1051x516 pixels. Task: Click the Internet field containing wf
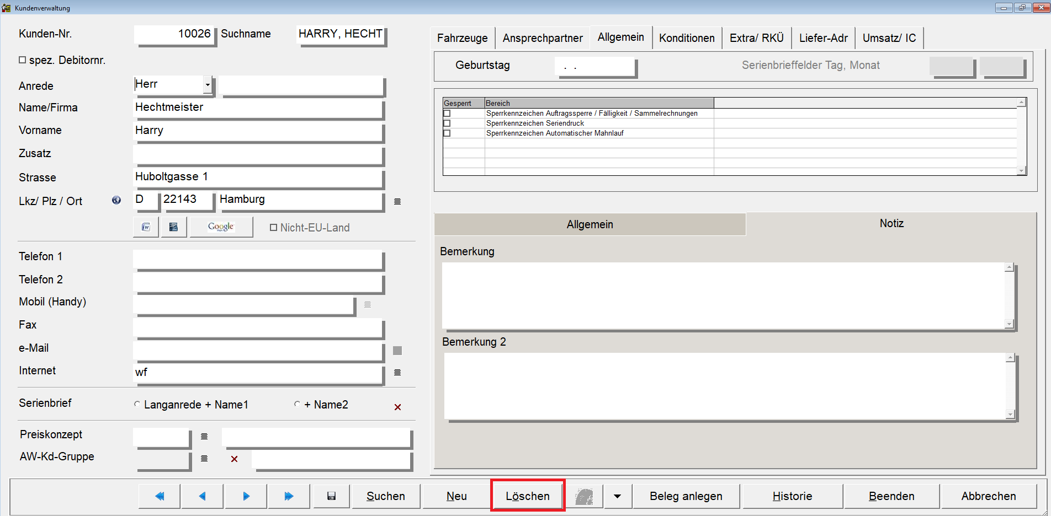coord(258,373)
